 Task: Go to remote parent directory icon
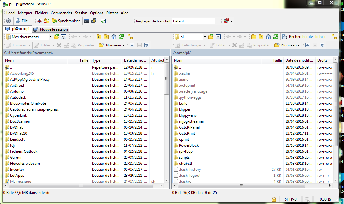click(x=254, y=37)
